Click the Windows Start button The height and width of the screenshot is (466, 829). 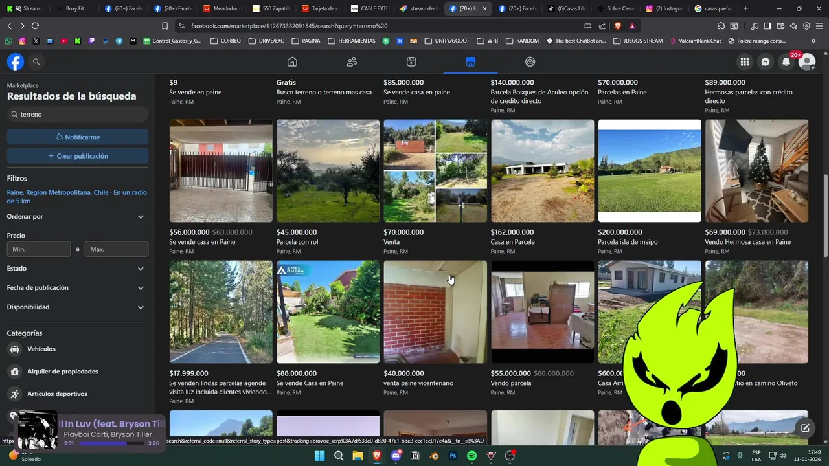click(319, 456)
